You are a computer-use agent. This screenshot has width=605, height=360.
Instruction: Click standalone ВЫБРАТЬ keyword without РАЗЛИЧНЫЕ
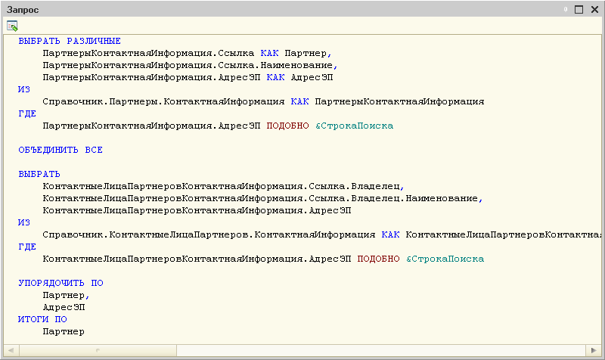point(39,174)
